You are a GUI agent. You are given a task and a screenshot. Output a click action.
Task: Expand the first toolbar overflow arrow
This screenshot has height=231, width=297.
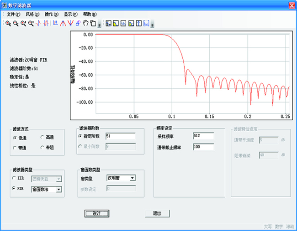click(100, 24)
